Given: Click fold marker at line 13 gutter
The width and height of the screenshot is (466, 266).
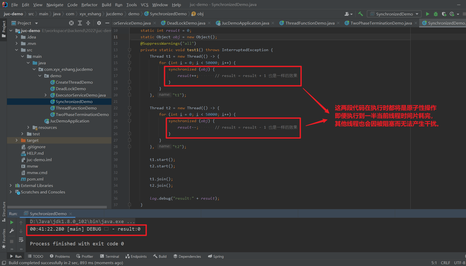Looking at the screenshot, I should click(130, 50).
